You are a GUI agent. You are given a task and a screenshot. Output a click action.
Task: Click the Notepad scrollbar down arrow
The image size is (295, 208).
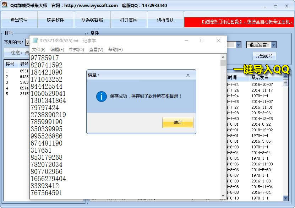(x=223, y=196)
